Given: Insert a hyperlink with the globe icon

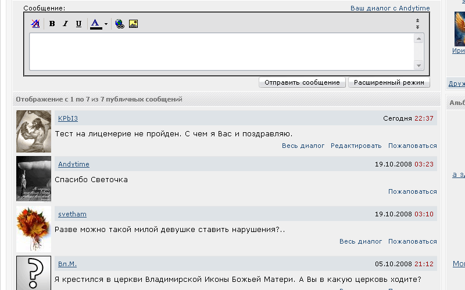Looking at the screenshot, I should [120, 24].
